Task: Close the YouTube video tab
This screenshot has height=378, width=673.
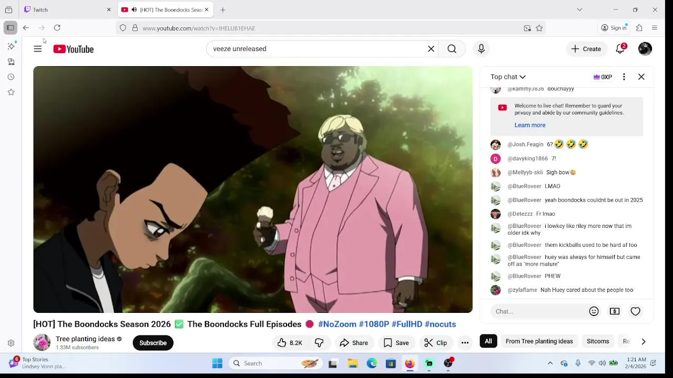Action: point(206,9)
